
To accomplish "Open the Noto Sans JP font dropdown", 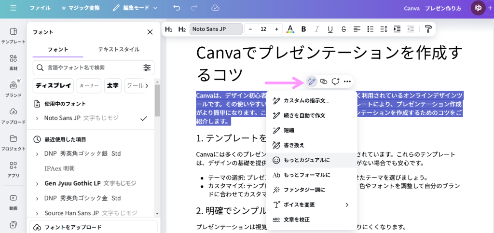I will coord(216,29).
